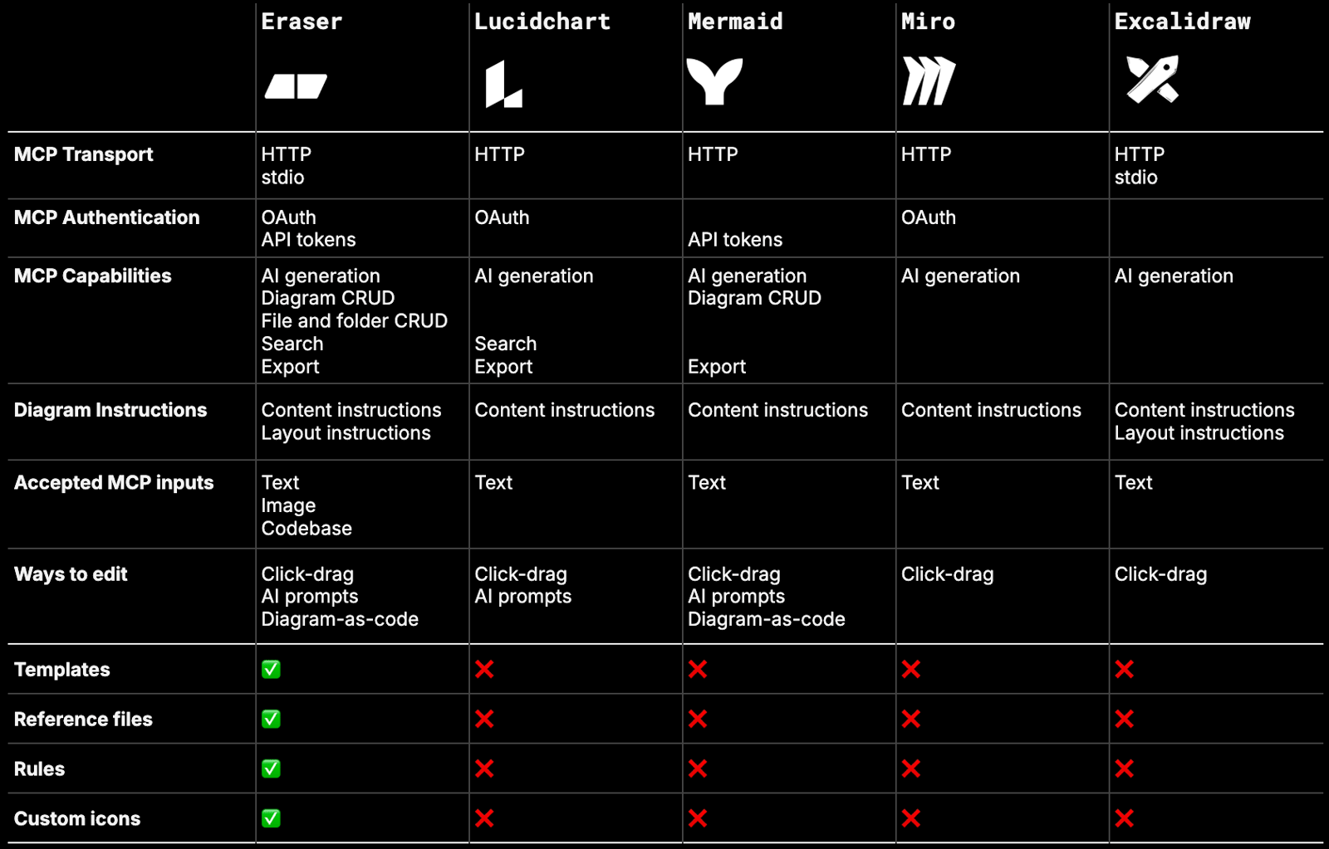Click the Codebase entry under Eraser
Viewport: 1329px width, 849px height.
coord(307,528)
